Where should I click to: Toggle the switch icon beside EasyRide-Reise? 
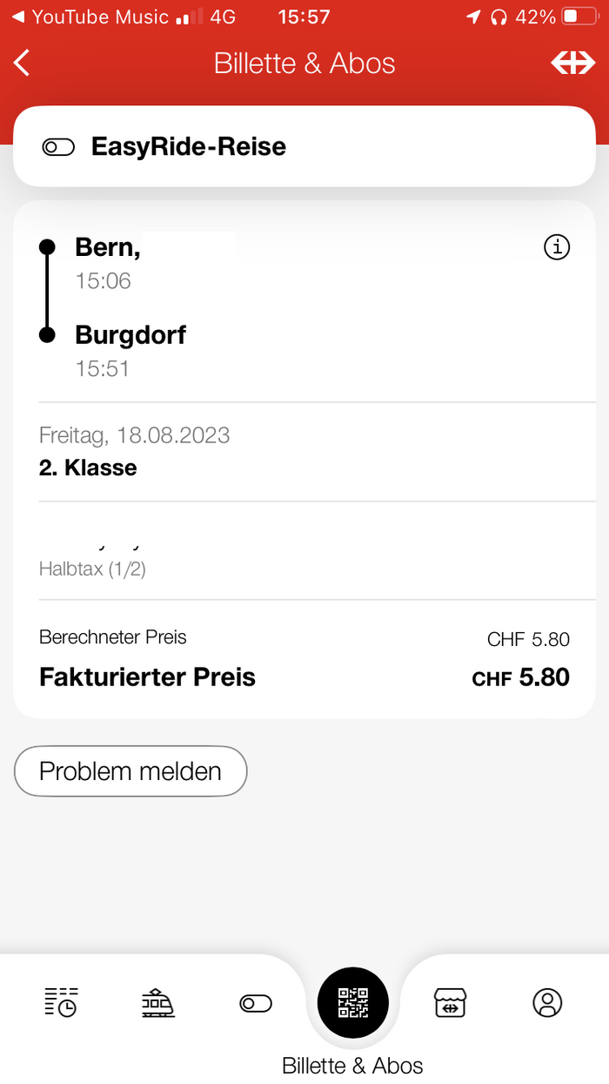58,147
